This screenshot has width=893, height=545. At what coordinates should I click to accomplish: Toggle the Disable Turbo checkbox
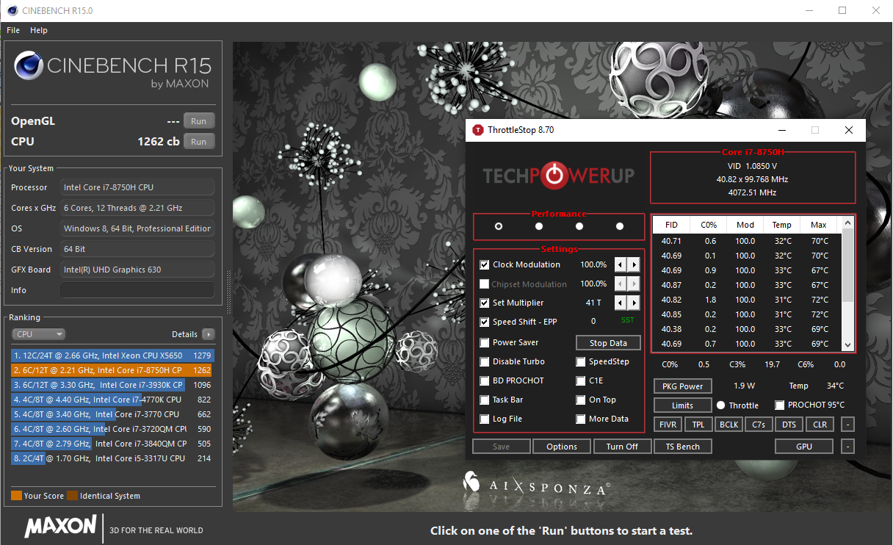(x=485, y=361)
